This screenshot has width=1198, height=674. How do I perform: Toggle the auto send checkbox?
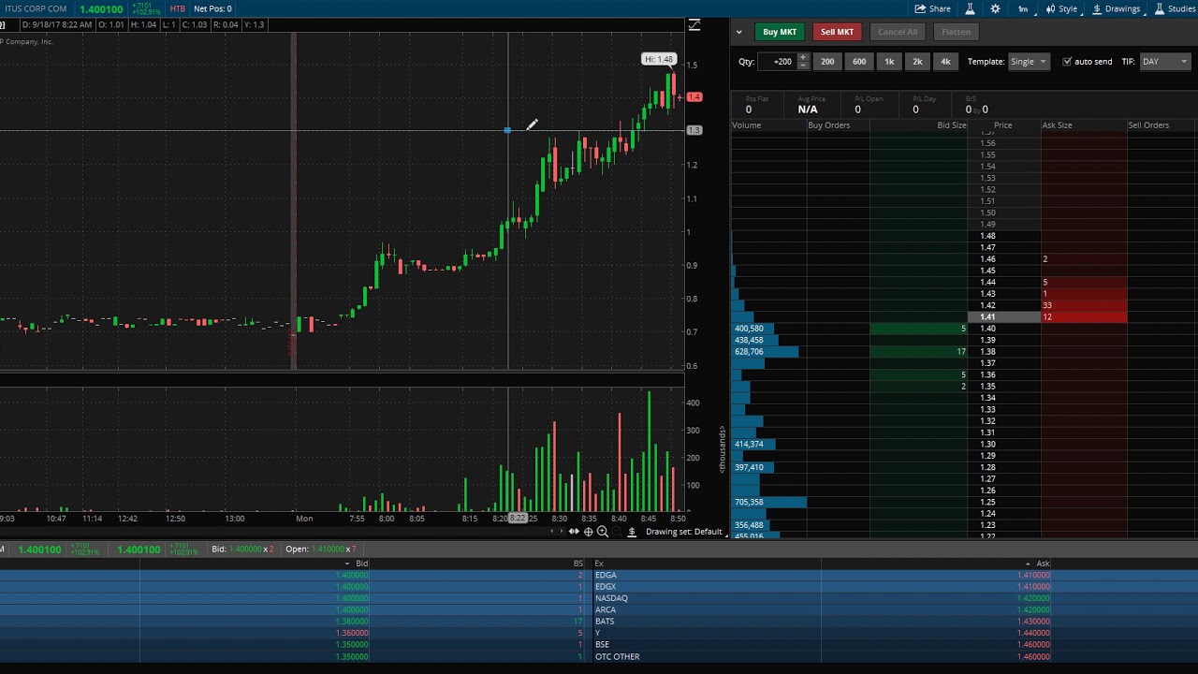tap(1067, 62)
